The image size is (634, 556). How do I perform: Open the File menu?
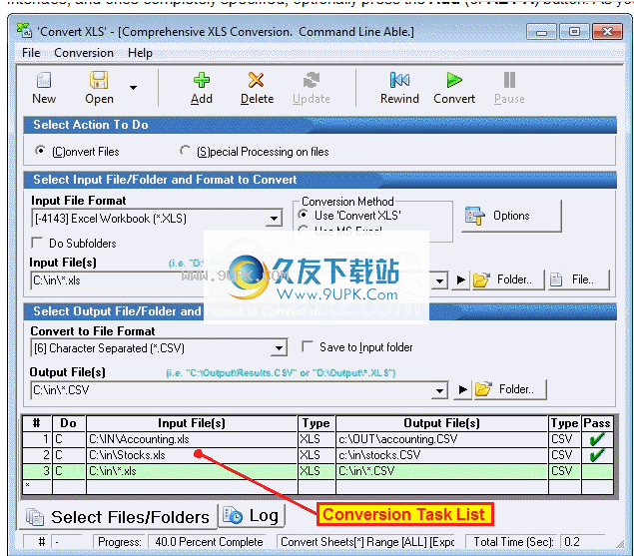click(31, 53)
